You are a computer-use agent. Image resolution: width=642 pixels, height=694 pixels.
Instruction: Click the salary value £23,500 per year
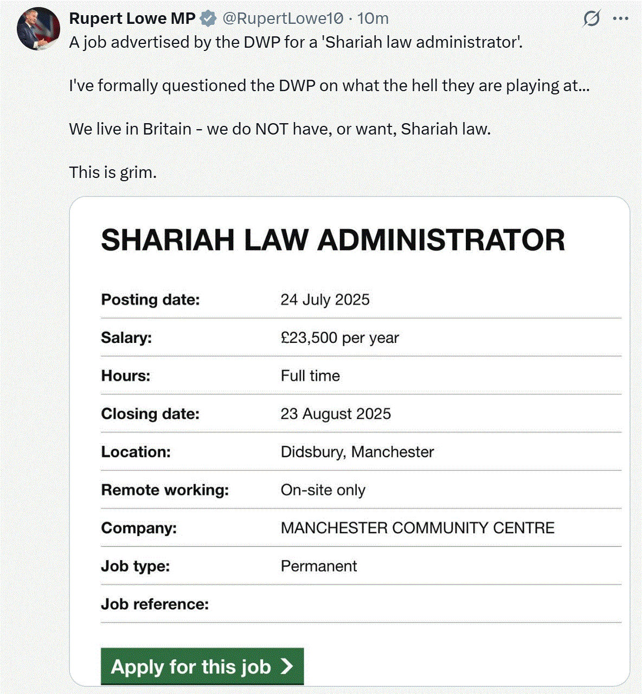click(x=339, y=338)
